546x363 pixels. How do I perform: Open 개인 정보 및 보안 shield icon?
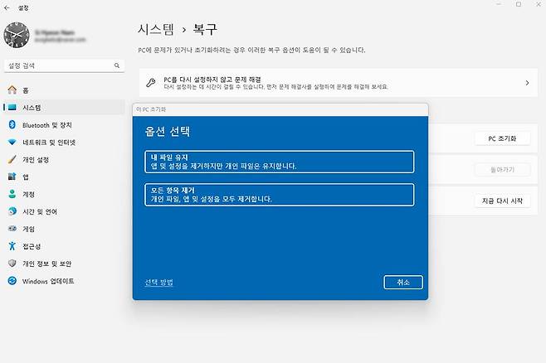click(12, 264)
